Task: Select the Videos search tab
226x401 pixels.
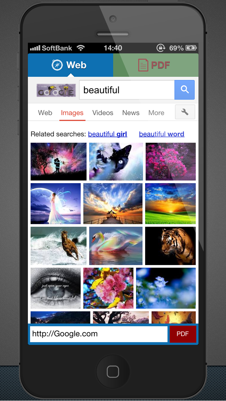Action: (x=103, y=113)
